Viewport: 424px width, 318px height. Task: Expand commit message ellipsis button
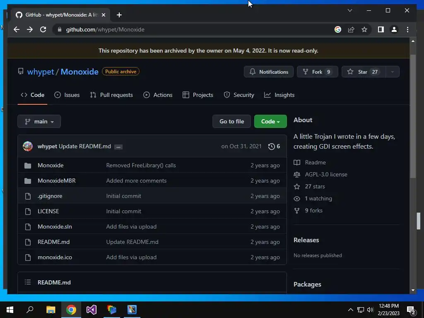pos(118,147)
